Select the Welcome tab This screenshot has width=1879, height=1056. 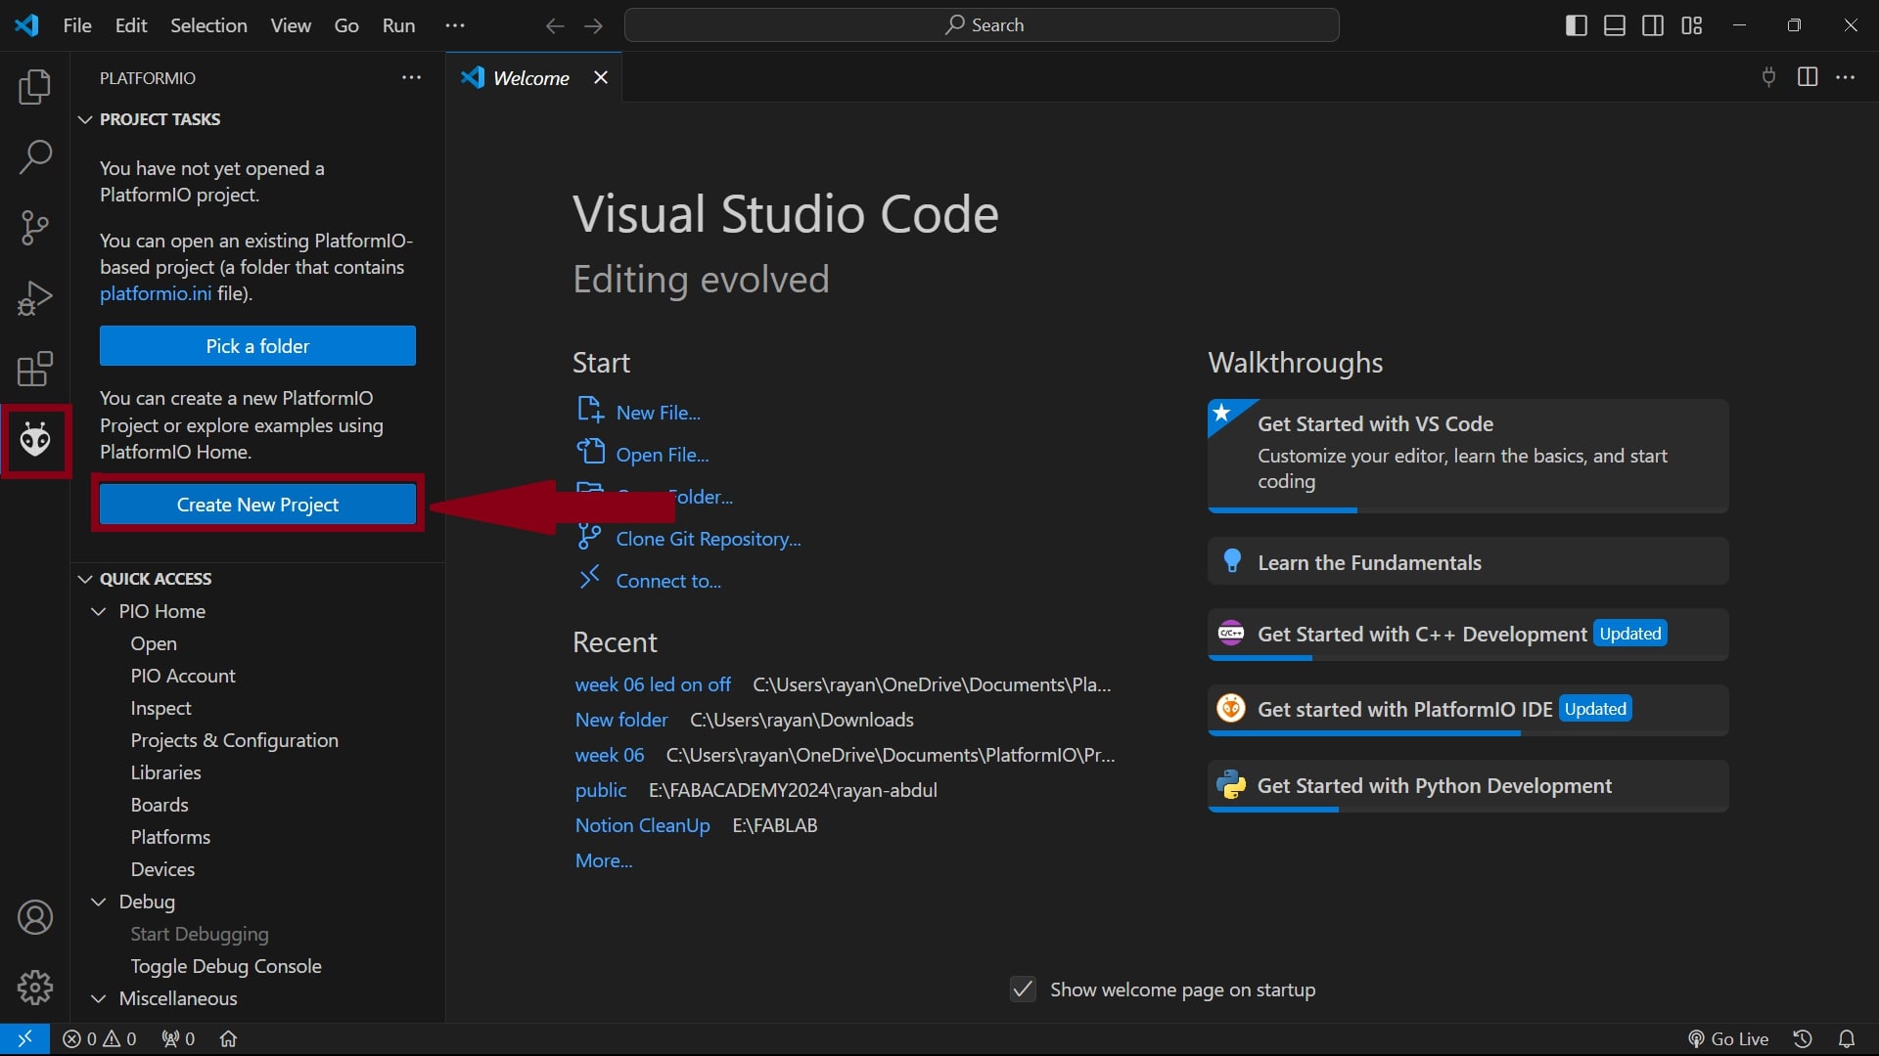(529, 78)
